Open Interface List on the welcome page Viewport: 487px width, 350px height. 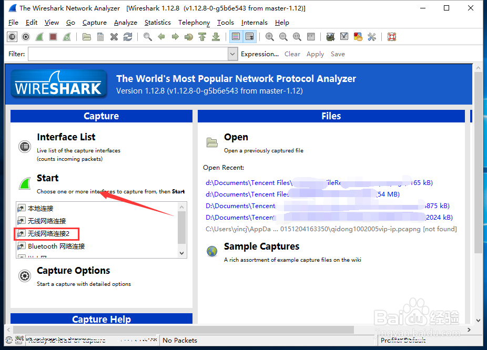(66, 137)
